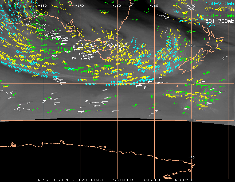Click the -160 longitude label

pos(154,6)
